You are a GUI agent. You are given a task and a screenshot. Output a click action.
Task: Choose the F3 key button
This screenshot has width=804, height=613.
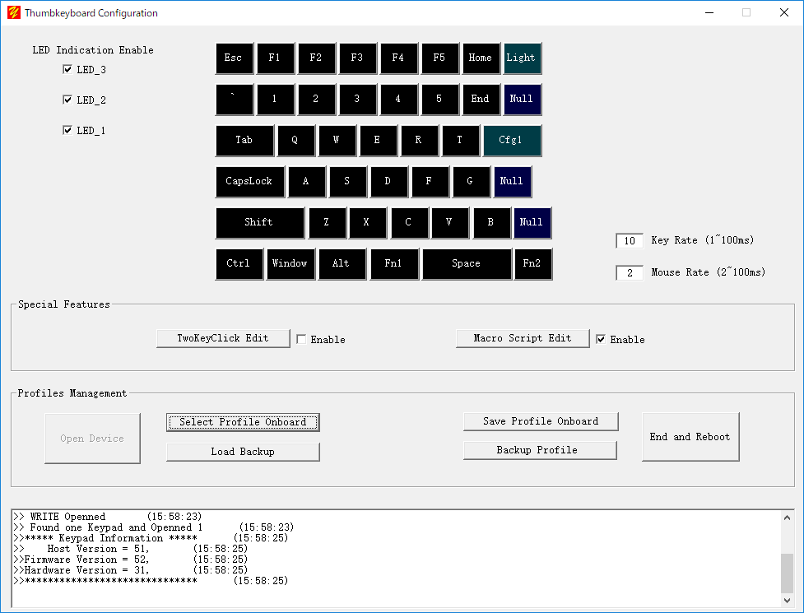[357, 58]
